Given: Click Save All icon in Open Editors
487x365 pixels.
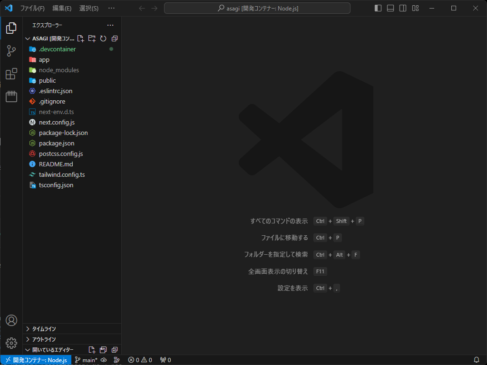Looking at the screenshot, I should point(103,350).
